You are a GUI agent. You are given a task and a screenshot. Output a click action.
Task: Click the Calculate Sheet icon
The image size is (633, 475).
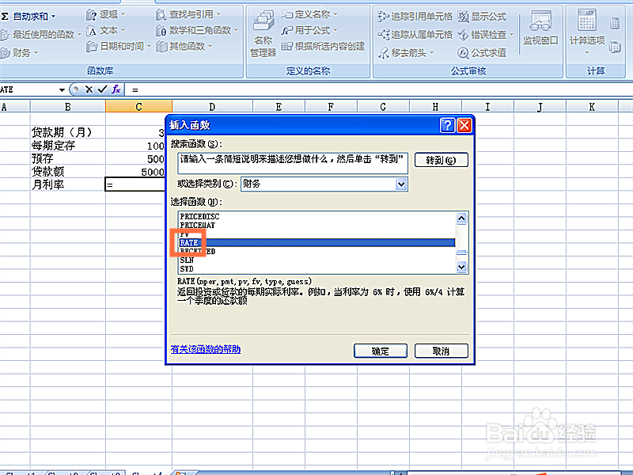point(615,47)
